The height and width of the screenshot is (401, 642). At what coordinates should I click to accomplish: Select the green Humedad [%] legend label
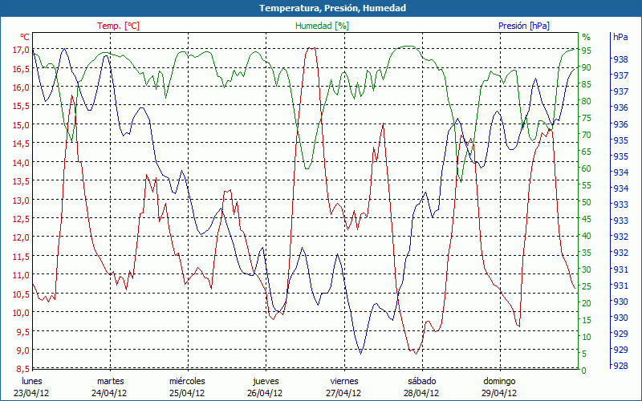[322, 26]
